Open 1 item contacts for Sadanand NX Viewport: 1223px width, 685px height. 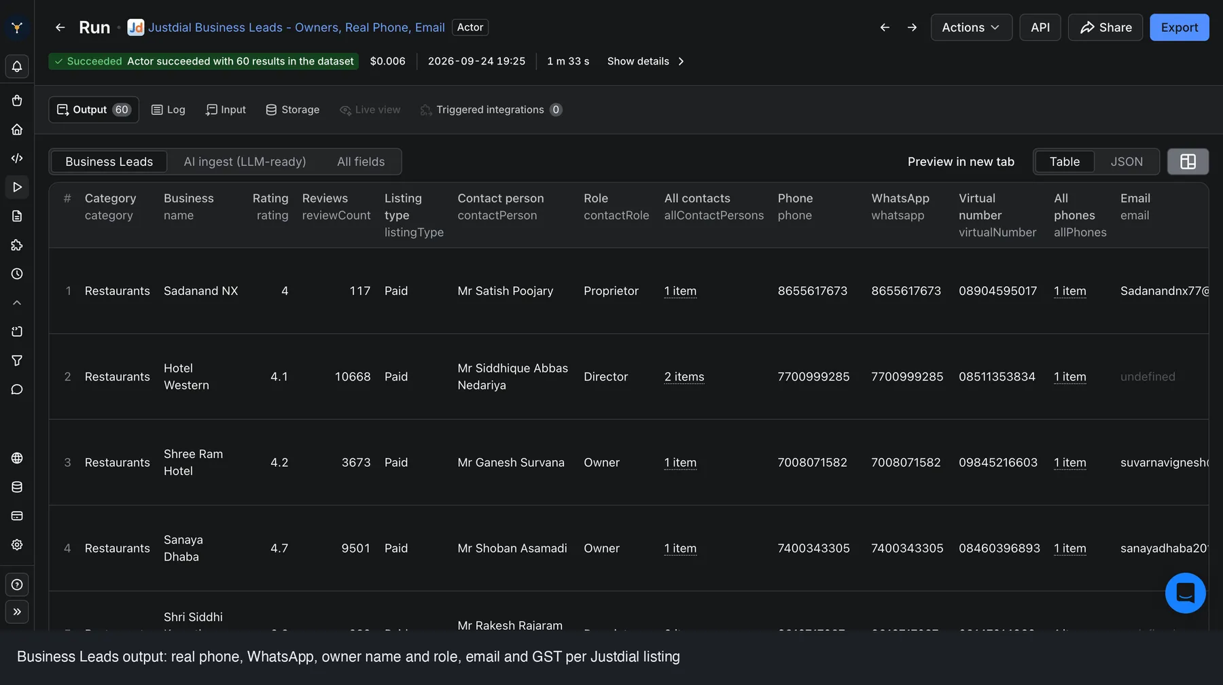pos(680,291)
